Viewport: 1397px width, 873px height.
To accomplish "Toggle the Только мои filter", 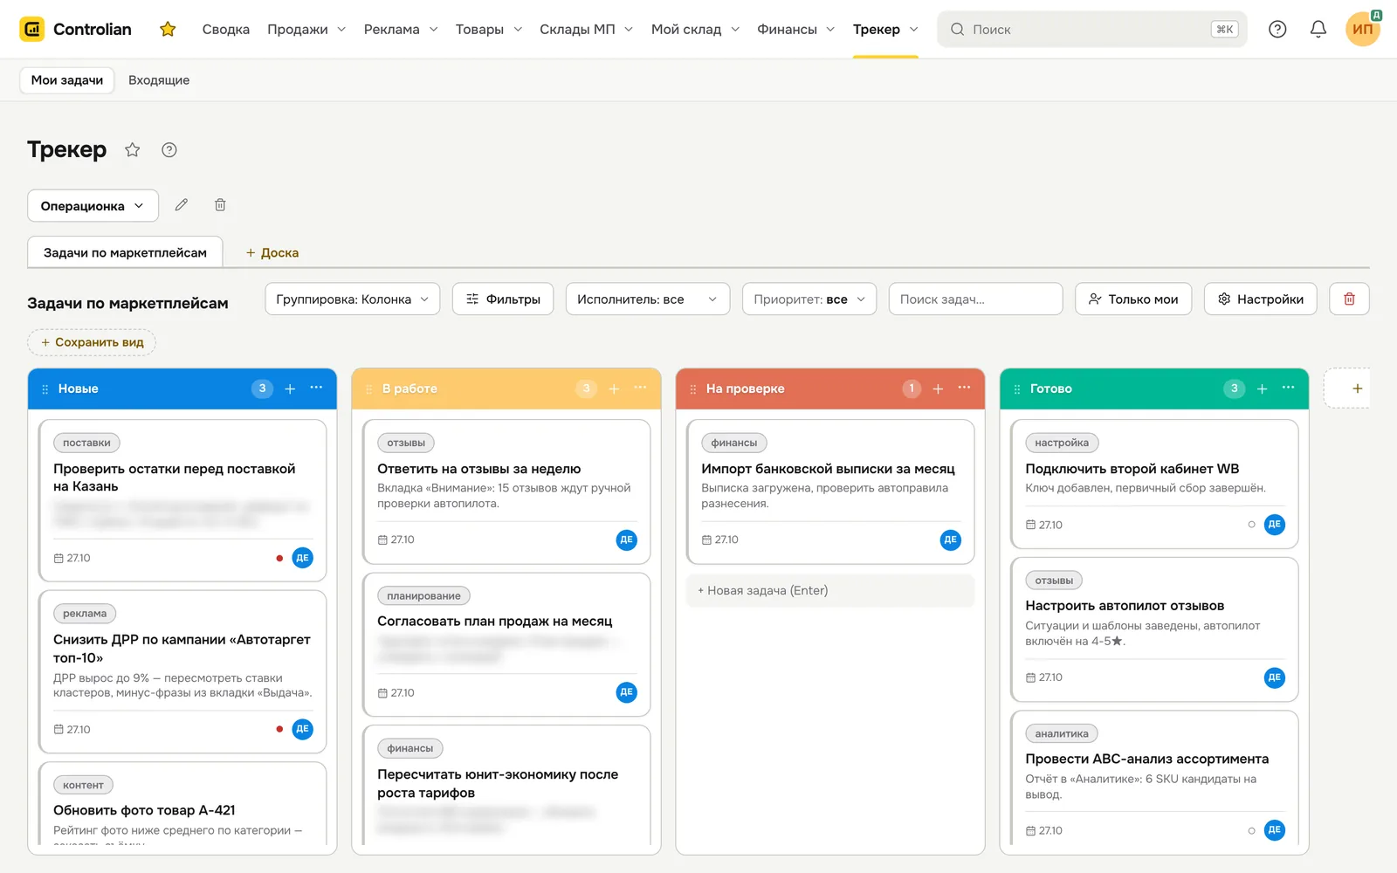I will (1133, 299).
